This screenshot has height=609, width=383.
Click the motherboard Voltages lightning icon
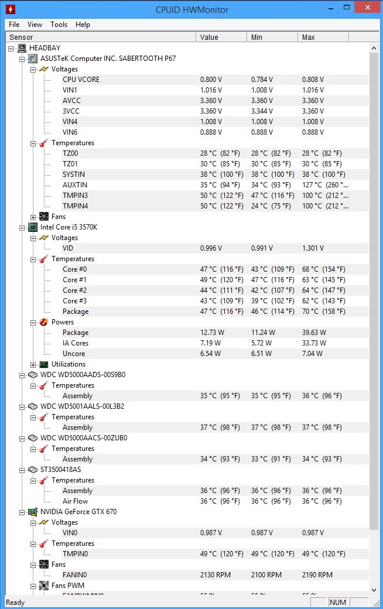[x=44, y=69]
